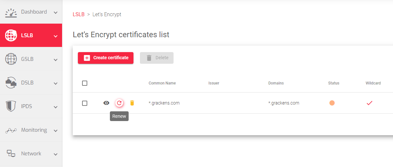Image resolution: width=393 pixels, height=167 pixels.
Task: Click the Create certificate button
Action: click(x=106, y=58)
